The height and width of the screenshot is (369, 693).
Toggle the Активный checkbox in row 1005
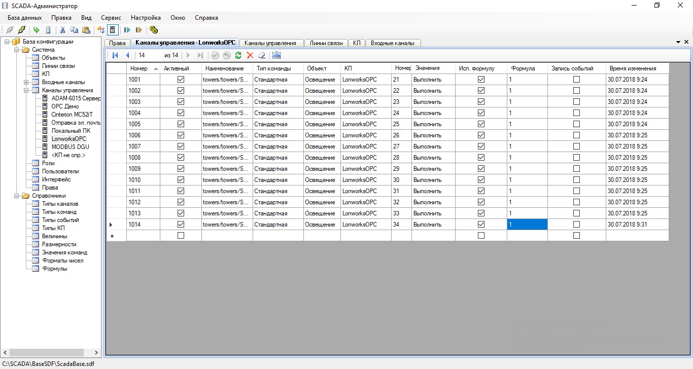(x=181, y=124)
